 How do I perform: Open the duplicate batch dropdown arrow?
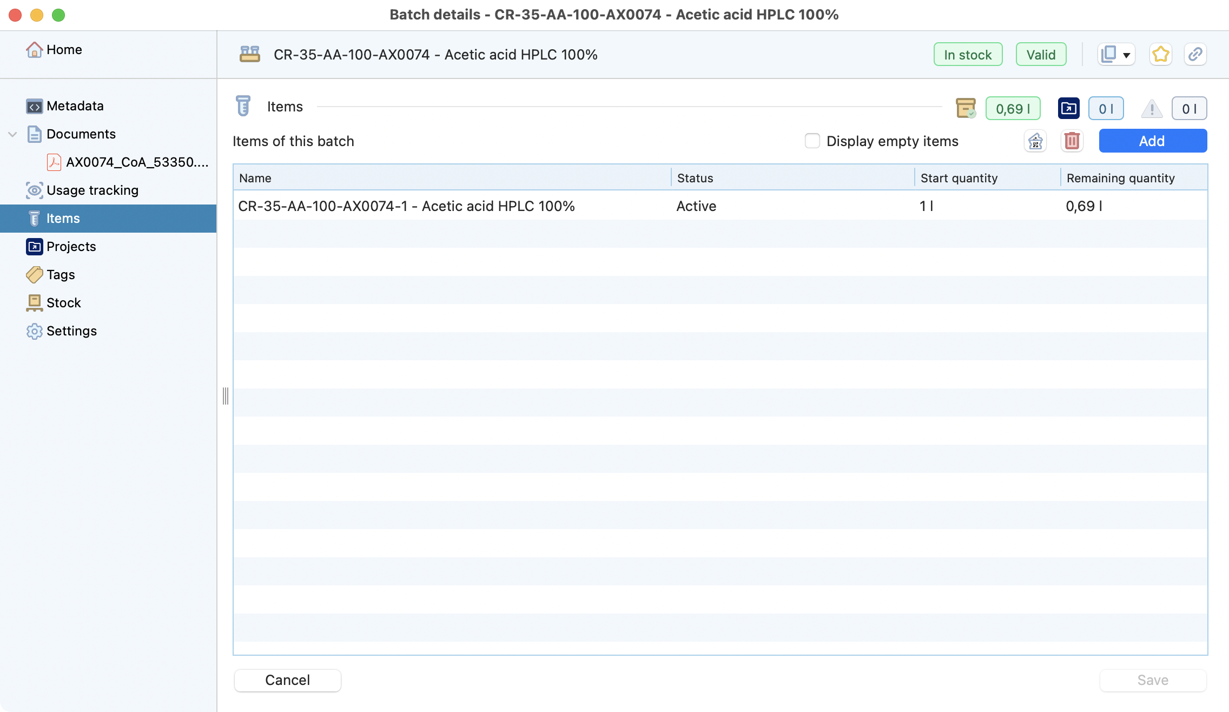(1127, 55)
